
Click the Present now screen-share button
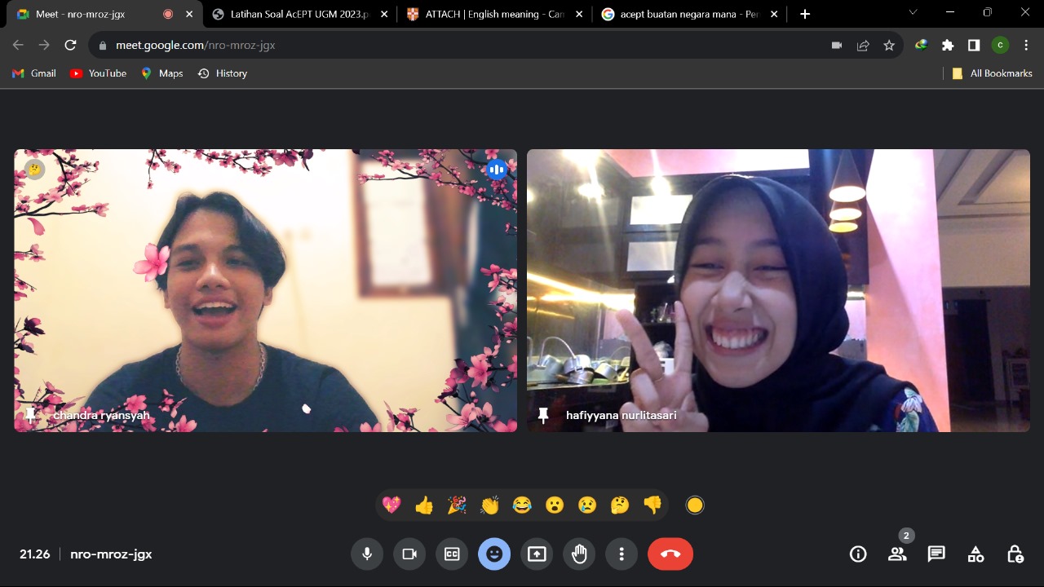pos(537,554)
